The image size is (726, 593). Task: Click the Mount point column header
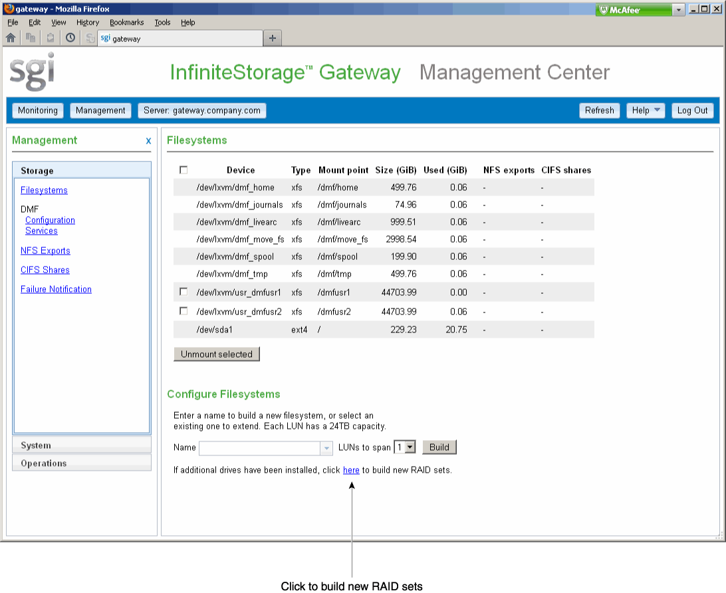click(x=343, y=170)
